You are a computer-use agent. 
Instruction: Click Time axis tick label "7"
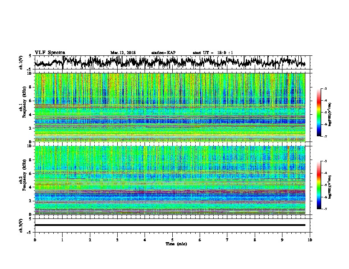tap(227, 240)
